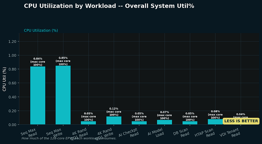
Task: Click the 0.08% value label
Action: click(x=215, y=111)
